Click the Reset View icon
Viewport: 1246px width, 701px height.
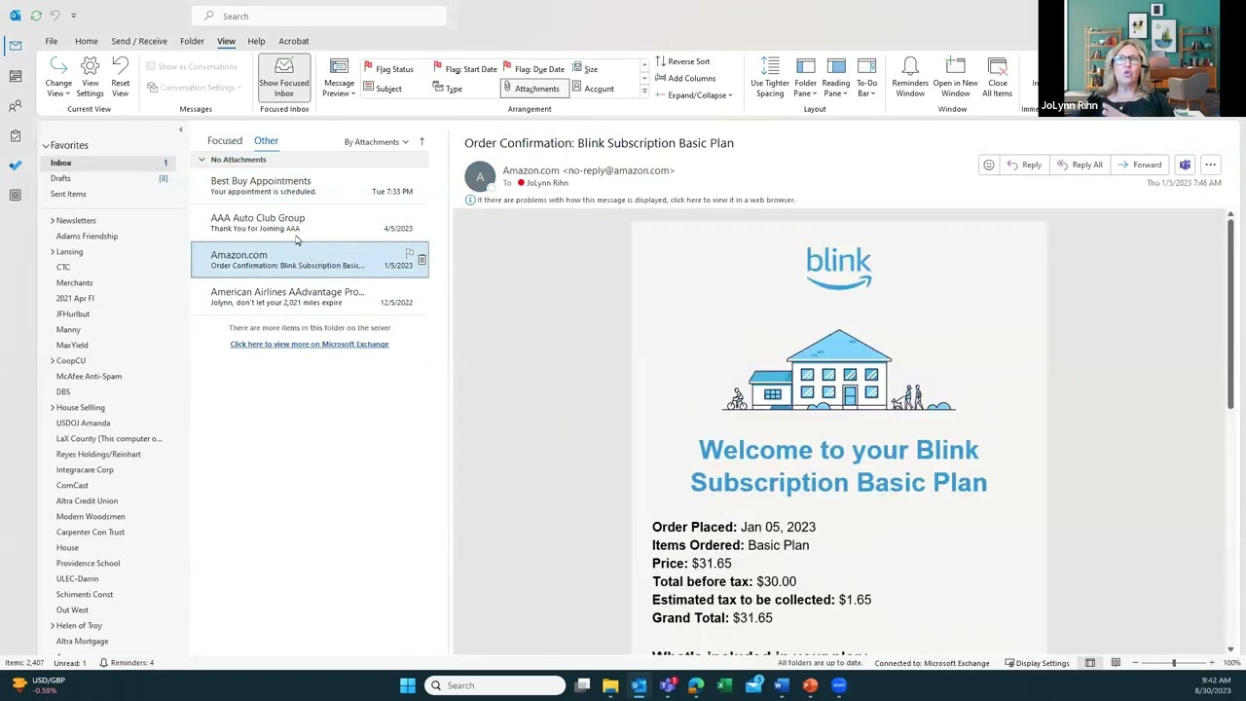(x=120, y=77)
